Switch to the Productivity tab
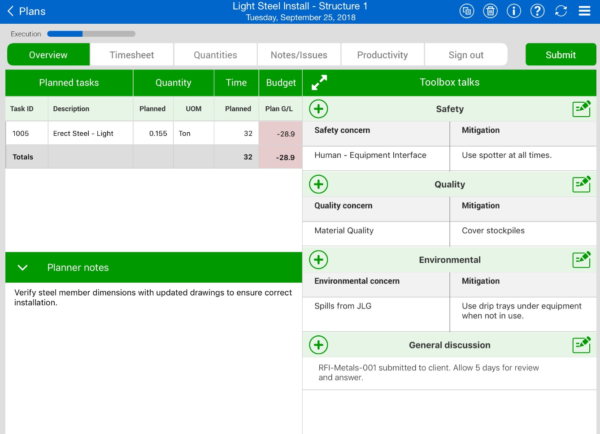 tap(382, 55)
